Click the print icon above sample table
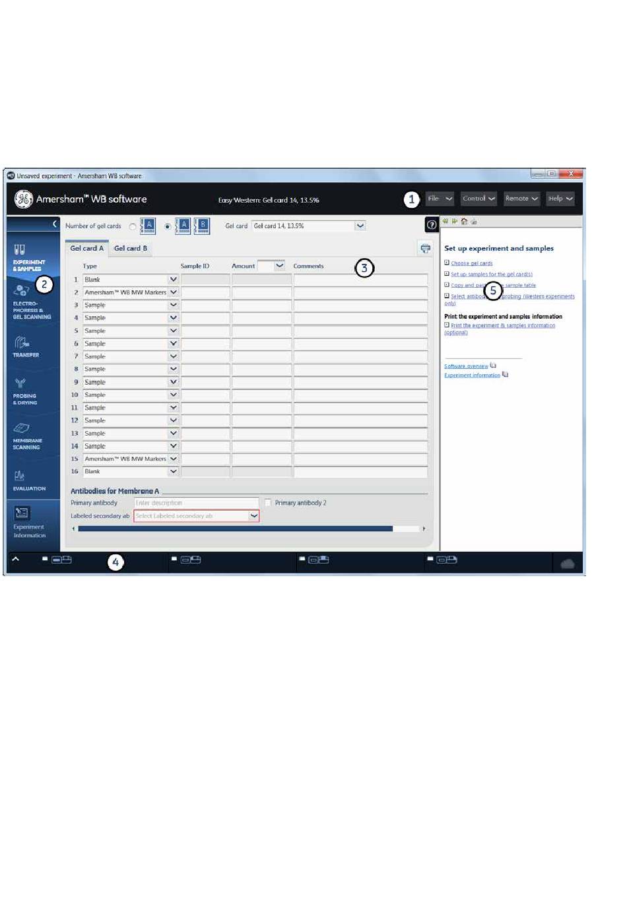627x920 pixels. point(425,249)
